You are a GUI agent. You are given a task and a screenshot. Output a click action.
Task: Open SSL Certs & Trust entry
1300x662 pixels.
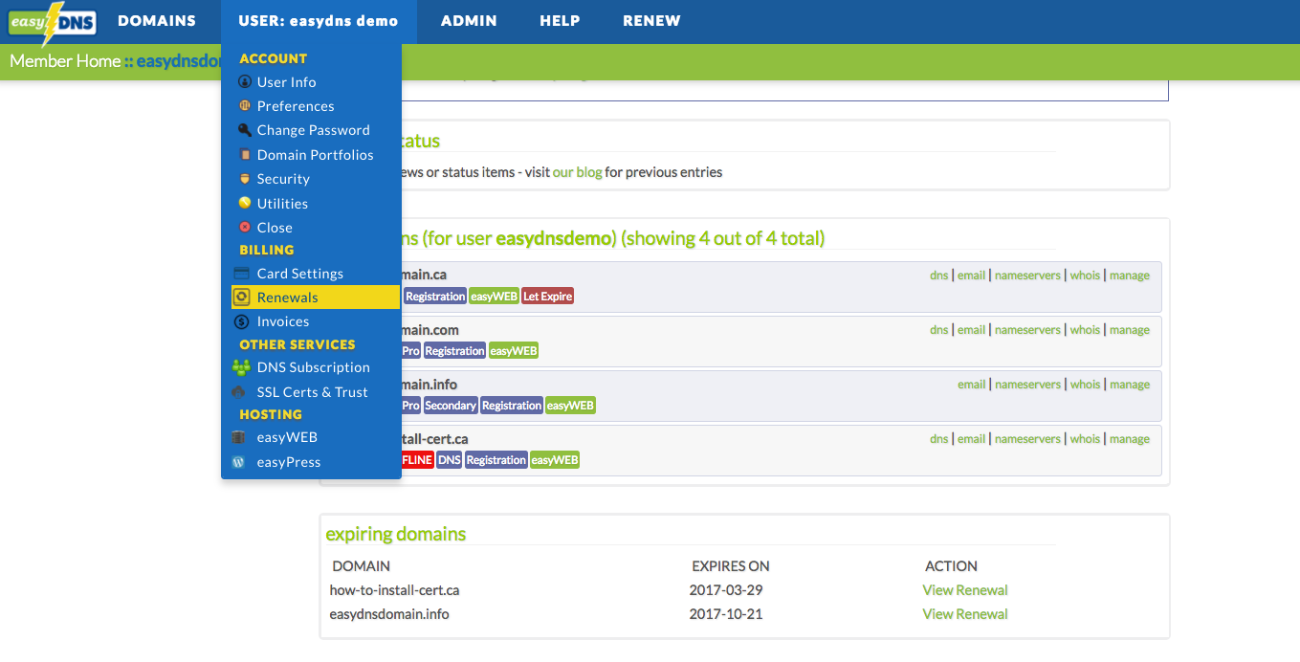(312, 392)
